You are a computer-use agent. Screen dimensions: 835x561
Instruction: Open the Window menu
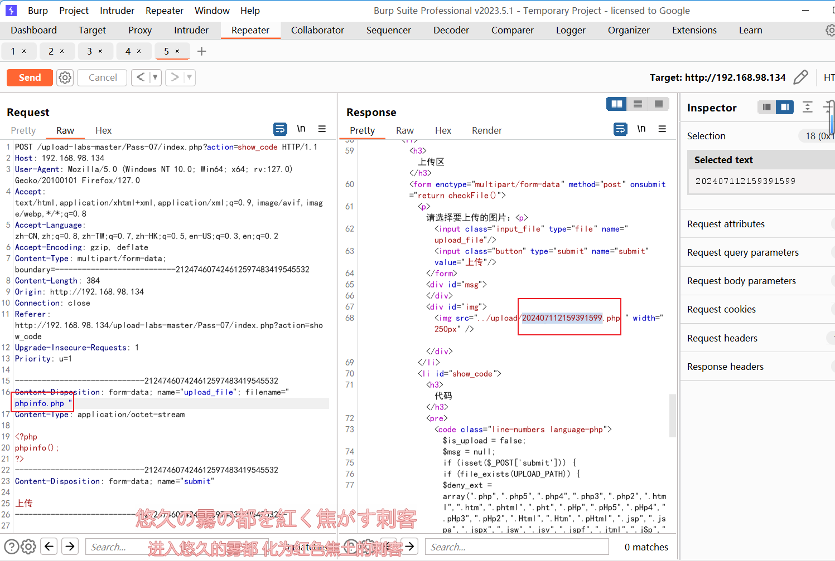pyautogui.click(x=212, y=11)
